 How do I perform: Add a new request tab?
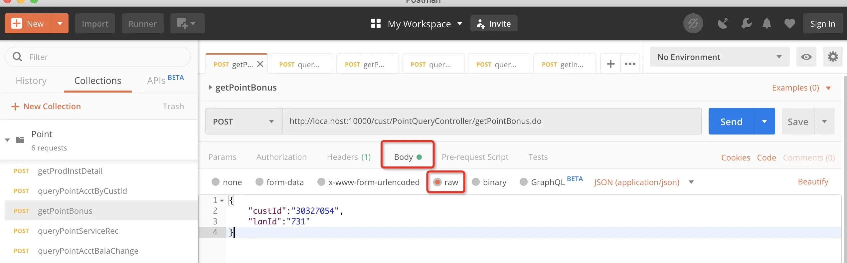[610, 64]
